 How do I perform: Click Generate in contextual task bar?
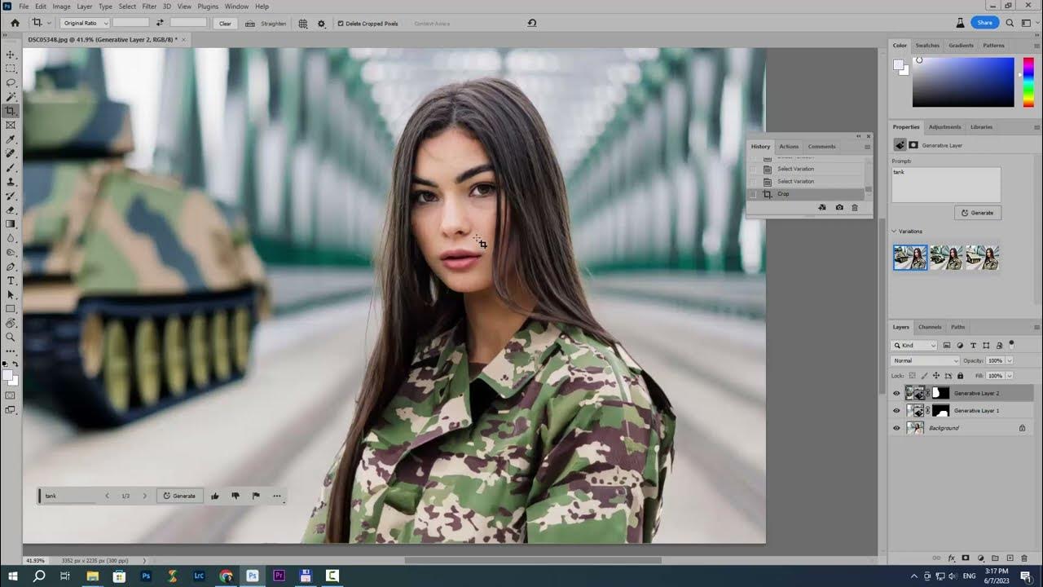(179, 496)
